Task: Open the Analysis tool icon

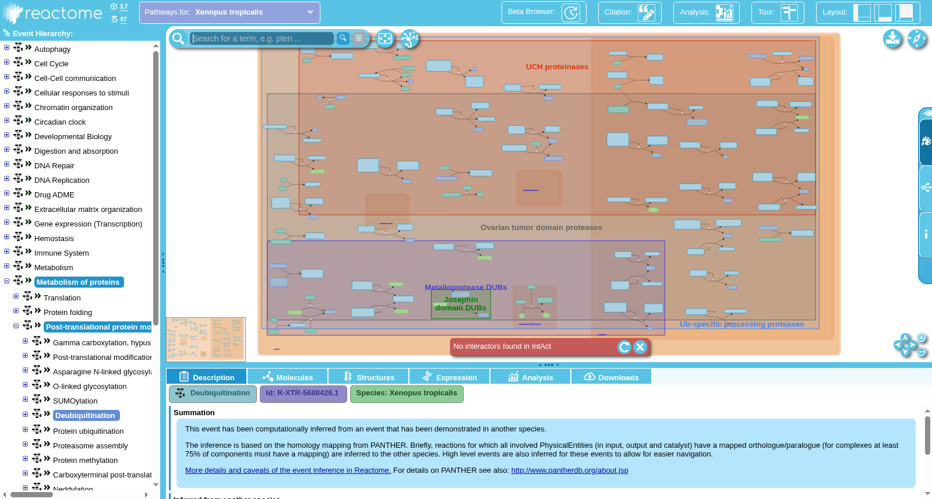Action: [724, 12]
